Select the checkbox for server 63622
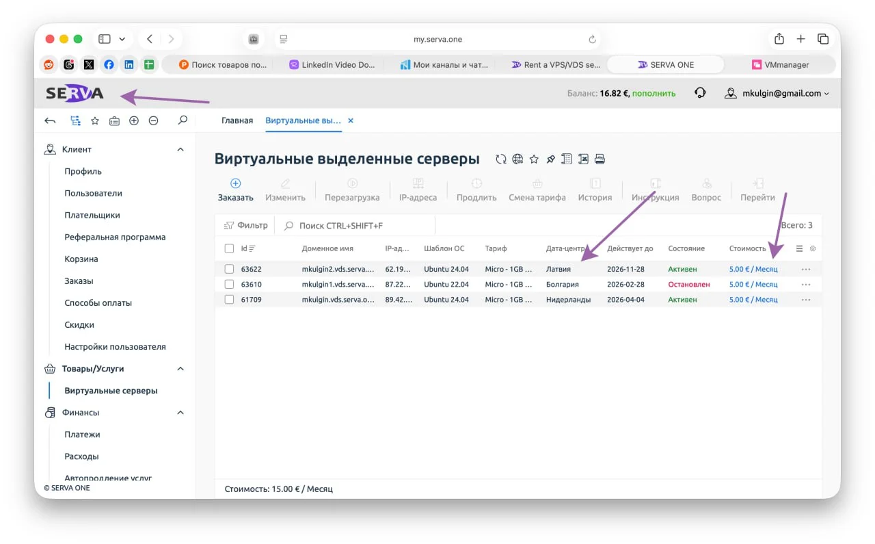This screenshot has width=875, height=544. [x=230, y=269]
